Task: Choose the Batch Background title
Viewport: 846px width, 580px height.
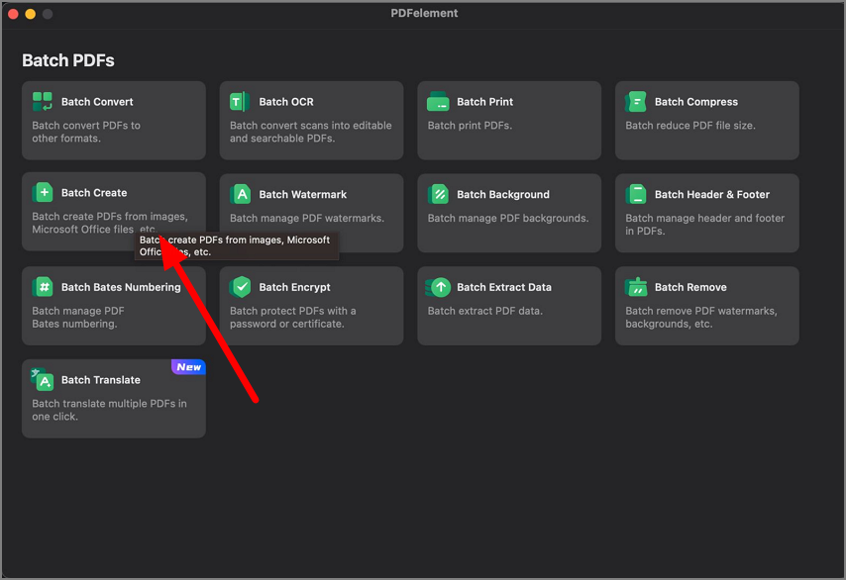Action: (503, 195)
